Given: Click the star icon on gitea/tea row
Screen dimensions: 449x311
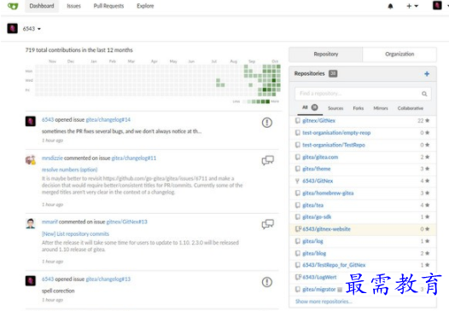Looking at the screenshot, I should (427, 205).
